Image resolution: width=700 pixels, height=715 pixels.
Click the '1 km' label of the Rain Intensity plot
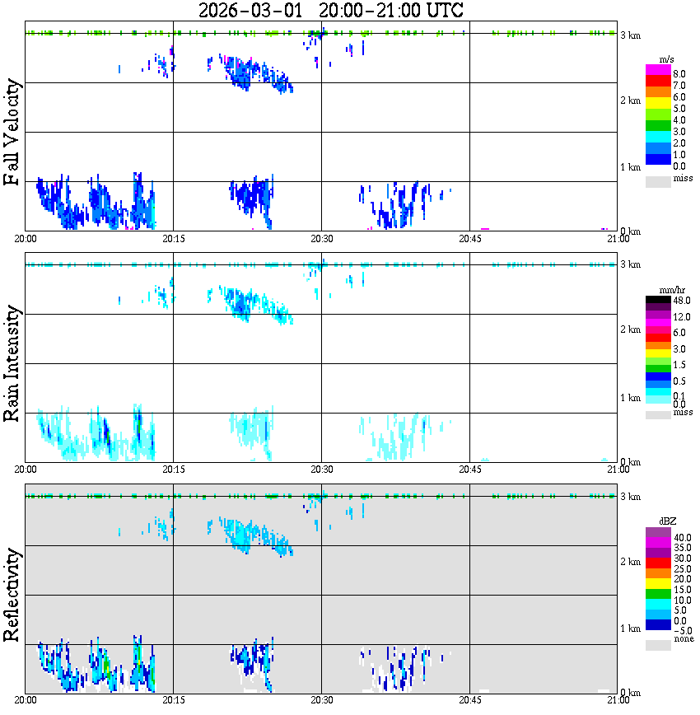click(x=631, y=398)
